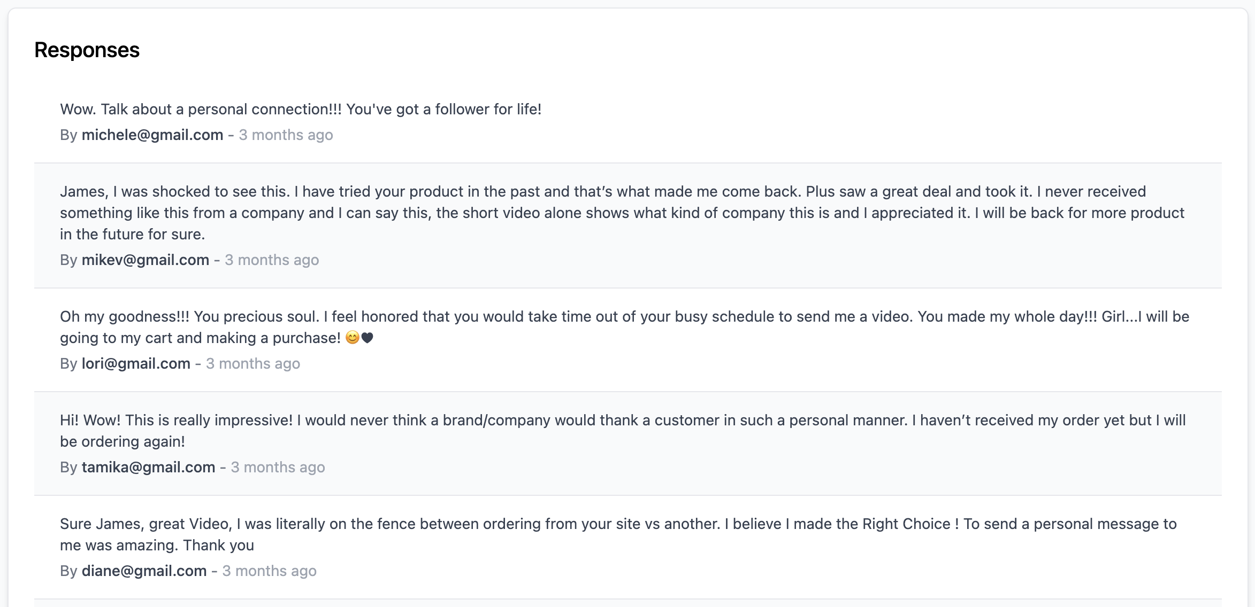Viewport: 1255px width, 607px height.
Task: Click the 'Sure James, great Video' response
Action: pyautogui.click(x=618, y=535)
